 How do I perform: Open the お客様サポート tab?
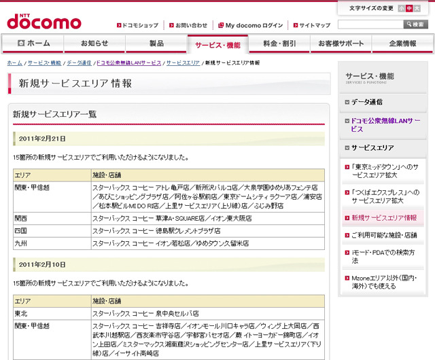pyautogui.click(x=341, y=43)
